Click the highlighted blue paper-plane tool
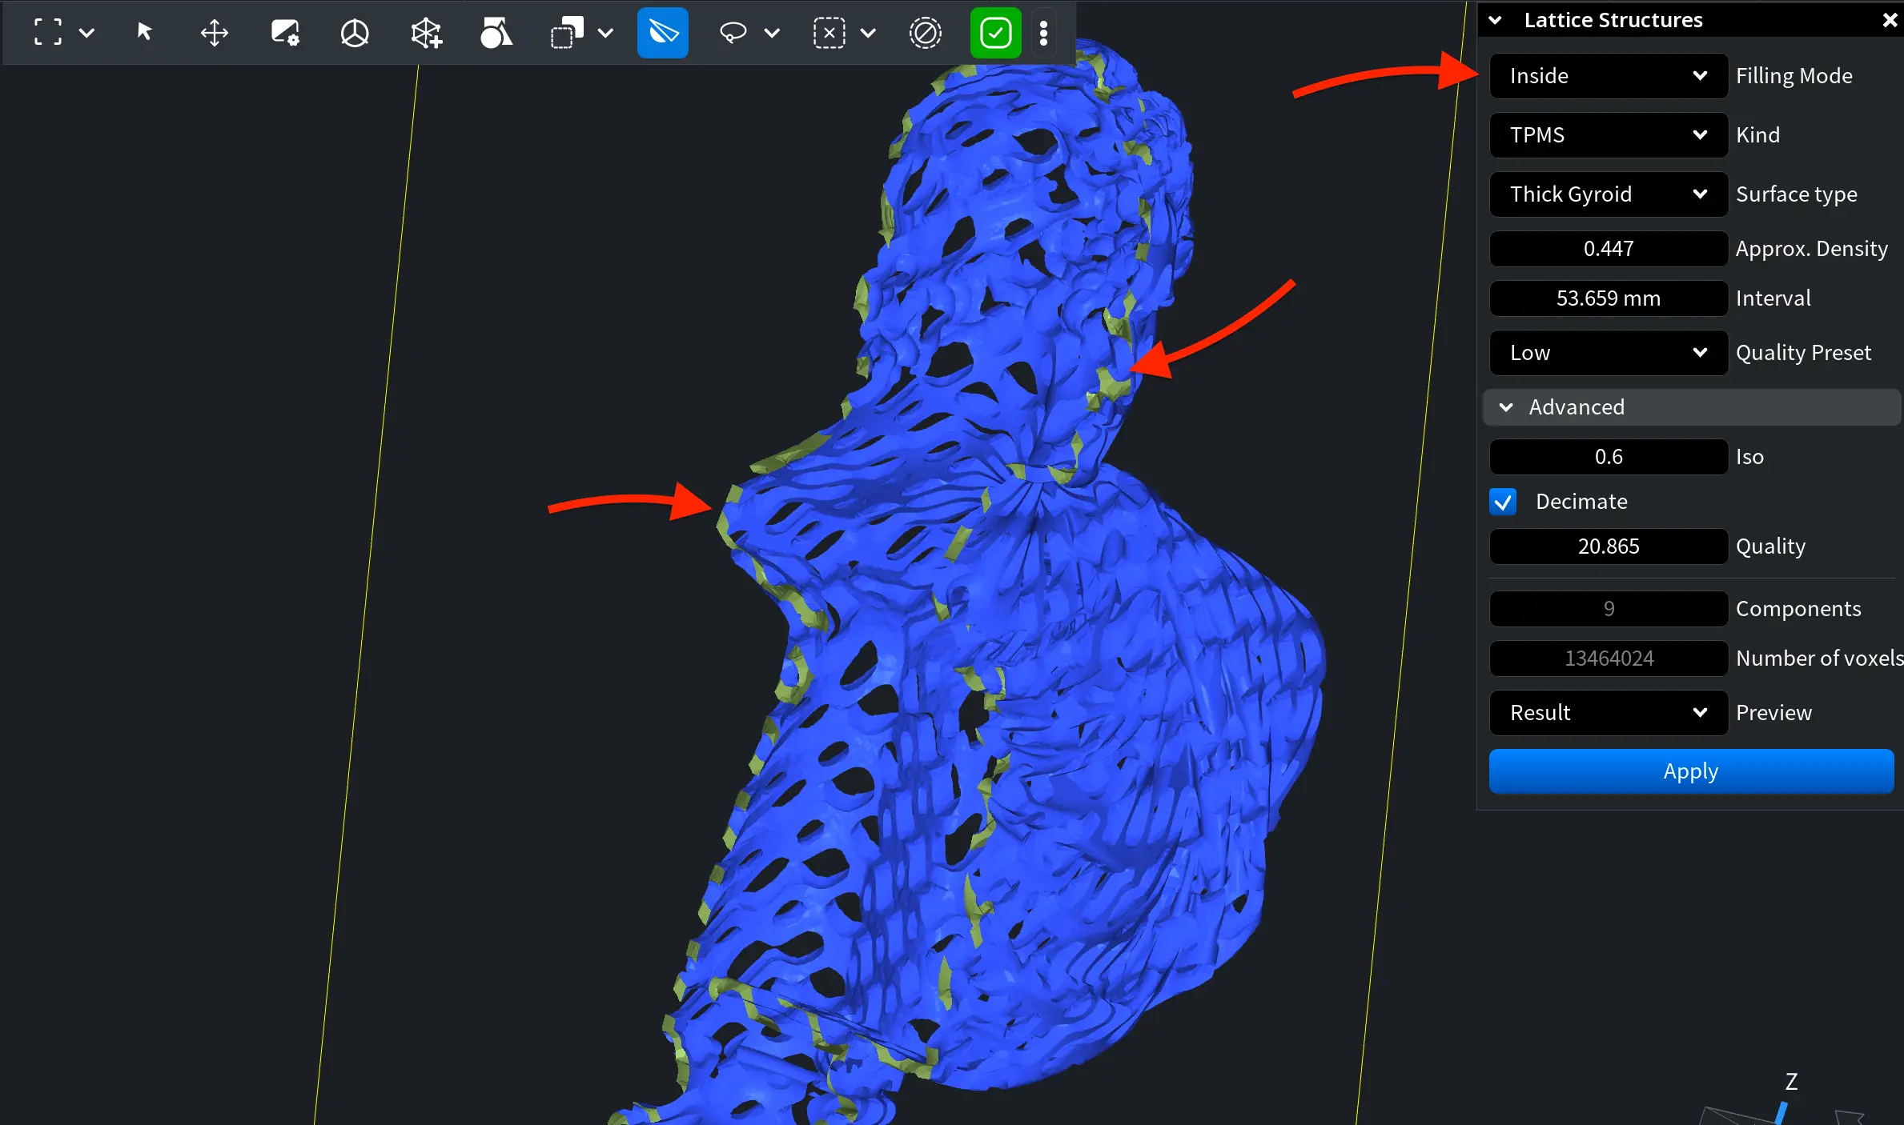Image resolution: width=1904 pixels, height=1125 pixels. (662, 33)
